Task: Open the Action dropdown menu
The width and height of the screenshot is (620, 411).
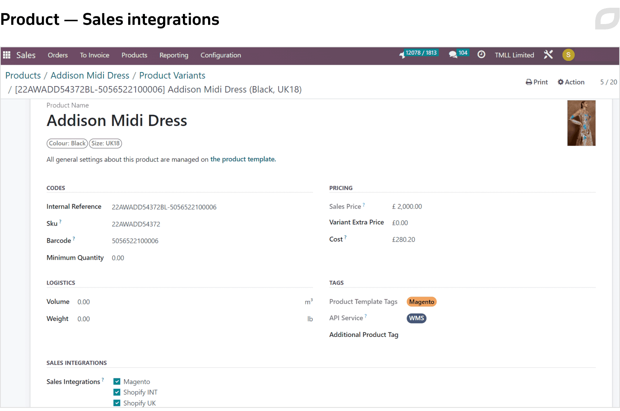Action: [571, 82]
